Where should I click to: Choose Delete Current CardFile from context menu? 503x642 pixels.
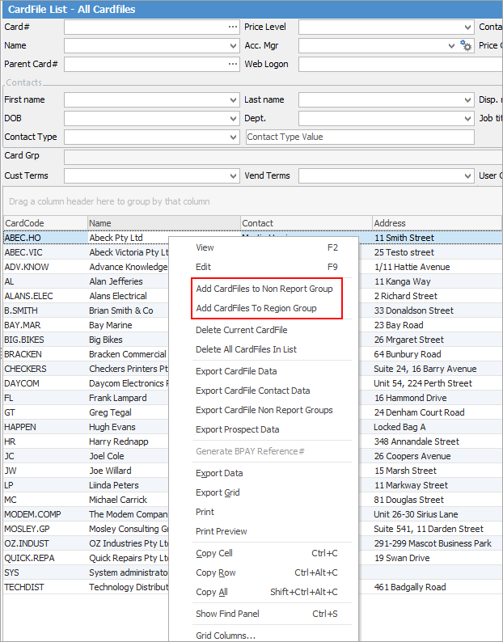(x=241, y=330)
